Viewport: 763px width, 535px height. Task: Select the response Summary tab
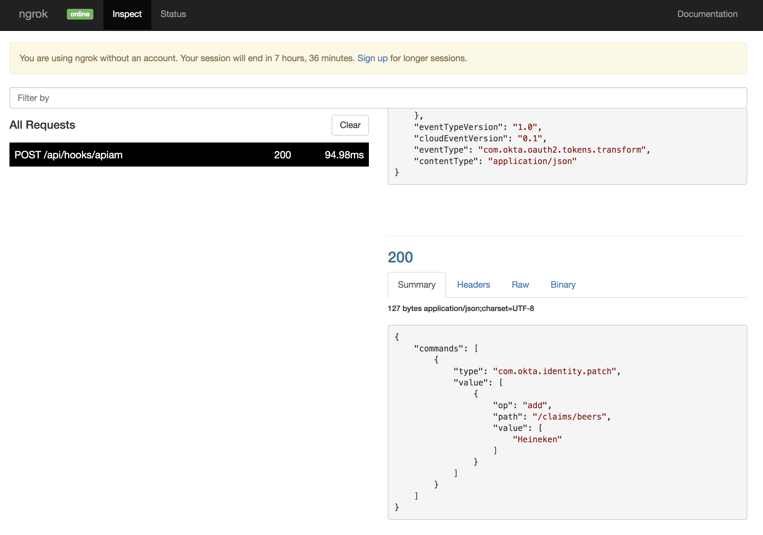[416, 285]
